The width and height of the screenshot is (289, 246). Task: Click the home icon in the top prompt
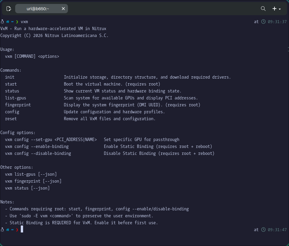pyautogui.click(x=8, y=22)
